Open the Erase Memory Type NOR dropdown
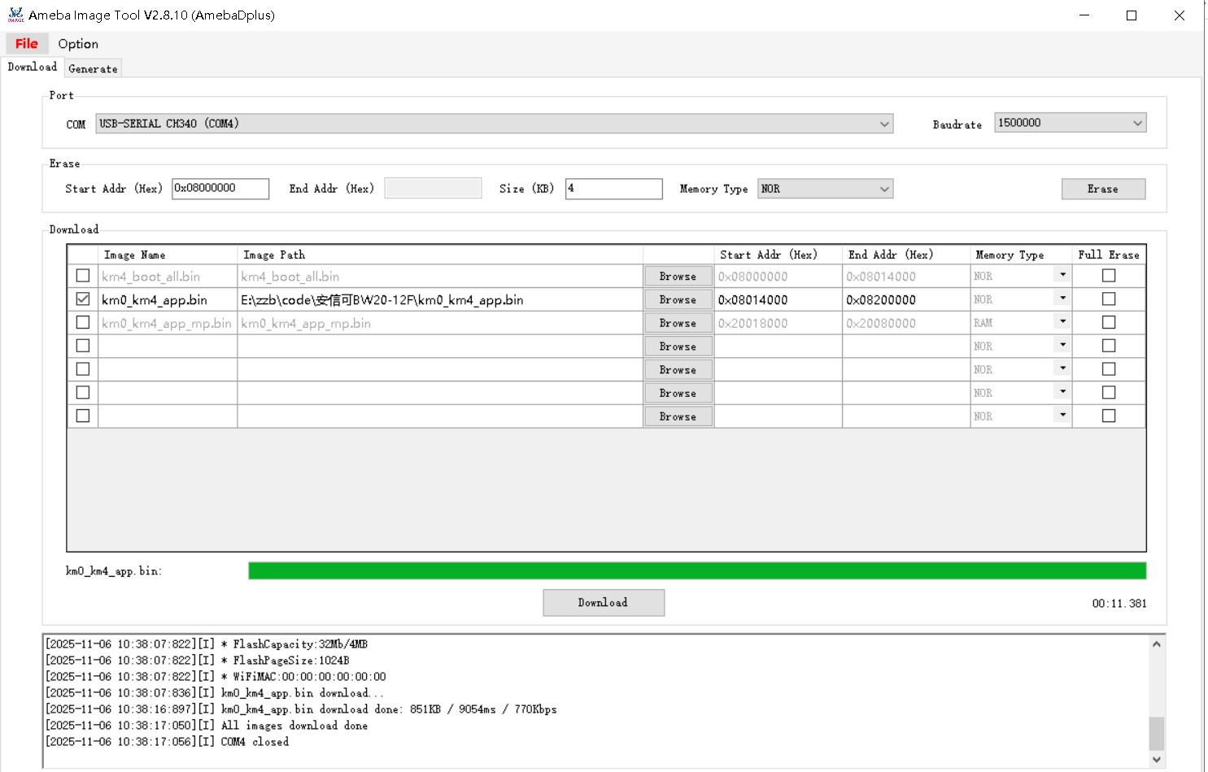 [883, 189]
